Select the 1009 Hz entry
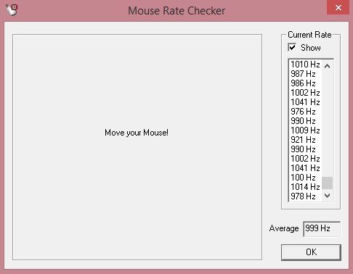 305,130
